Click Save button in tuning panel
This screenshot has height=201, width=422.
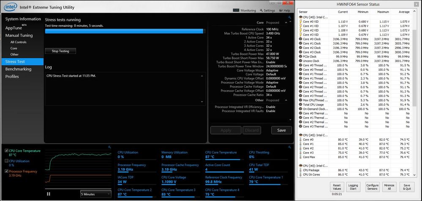[281, 130]
